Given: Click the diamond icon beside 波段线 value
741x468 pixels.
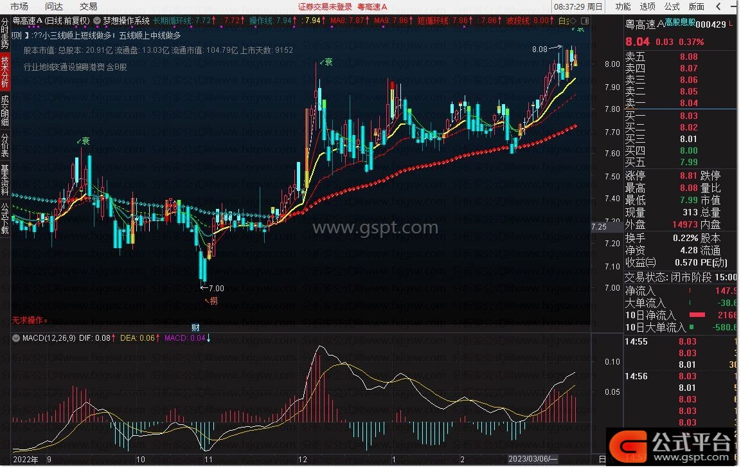Looking at the screenshot, I should click(x=573, y=21).
